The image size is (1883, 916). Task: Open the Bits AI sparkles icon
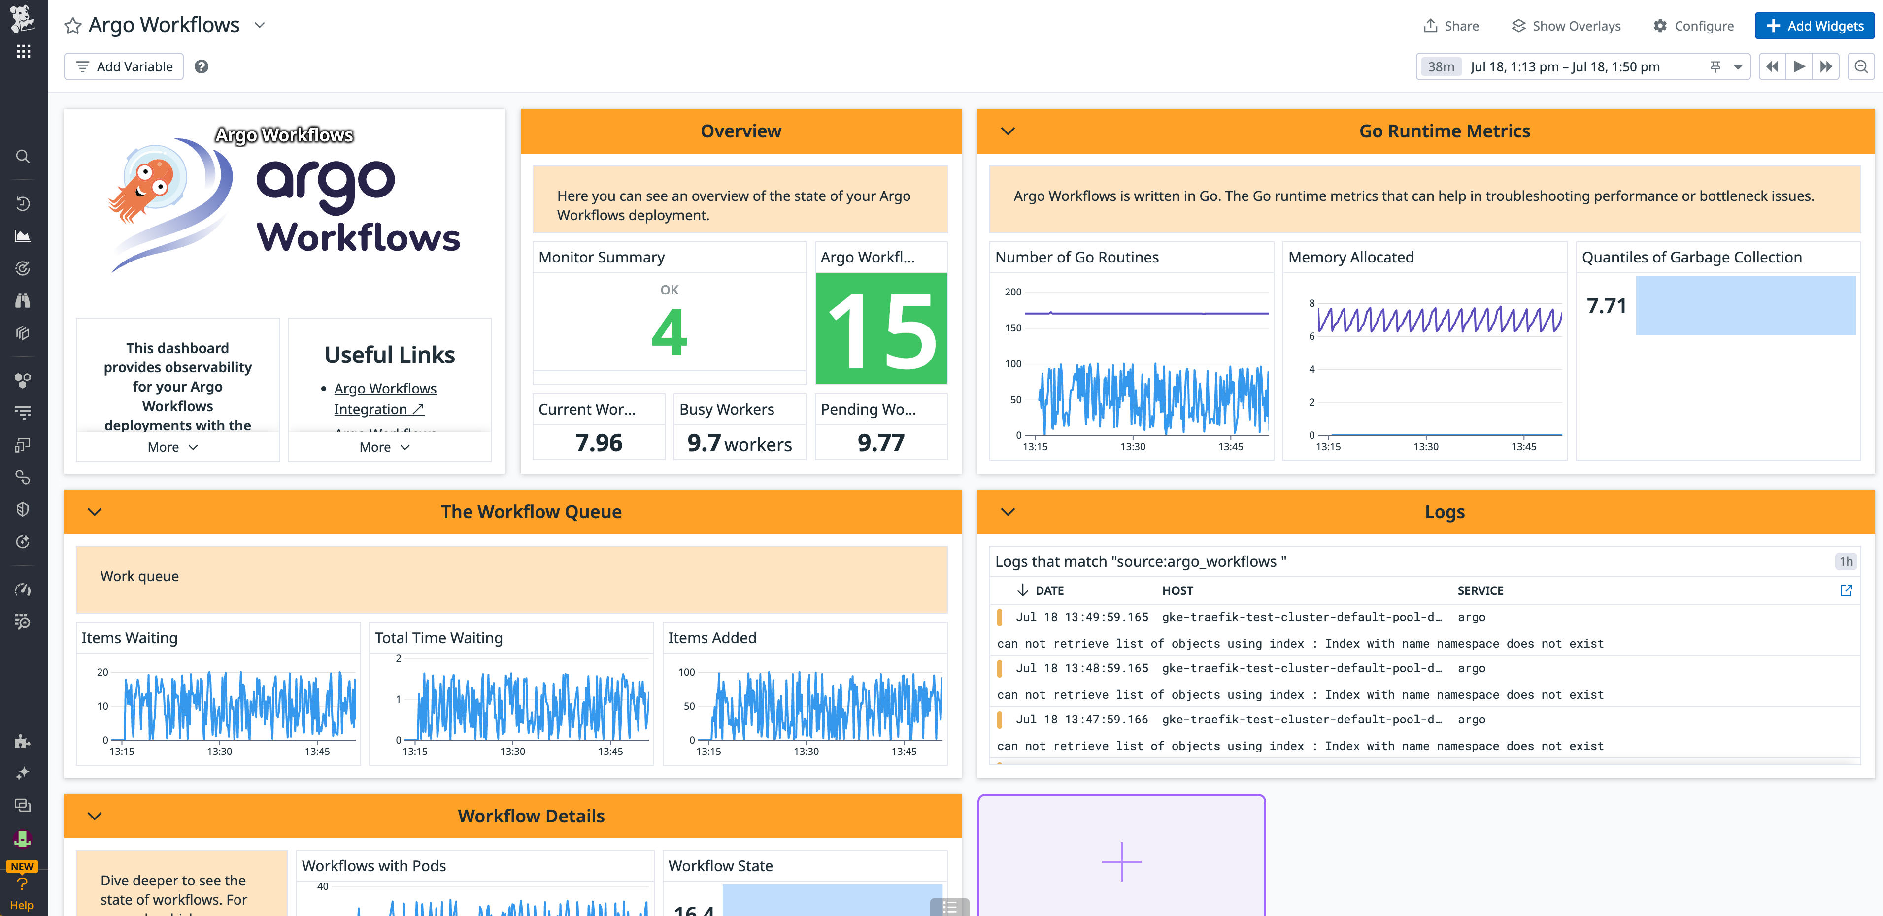pyautogui.click(x=23, y=773)
